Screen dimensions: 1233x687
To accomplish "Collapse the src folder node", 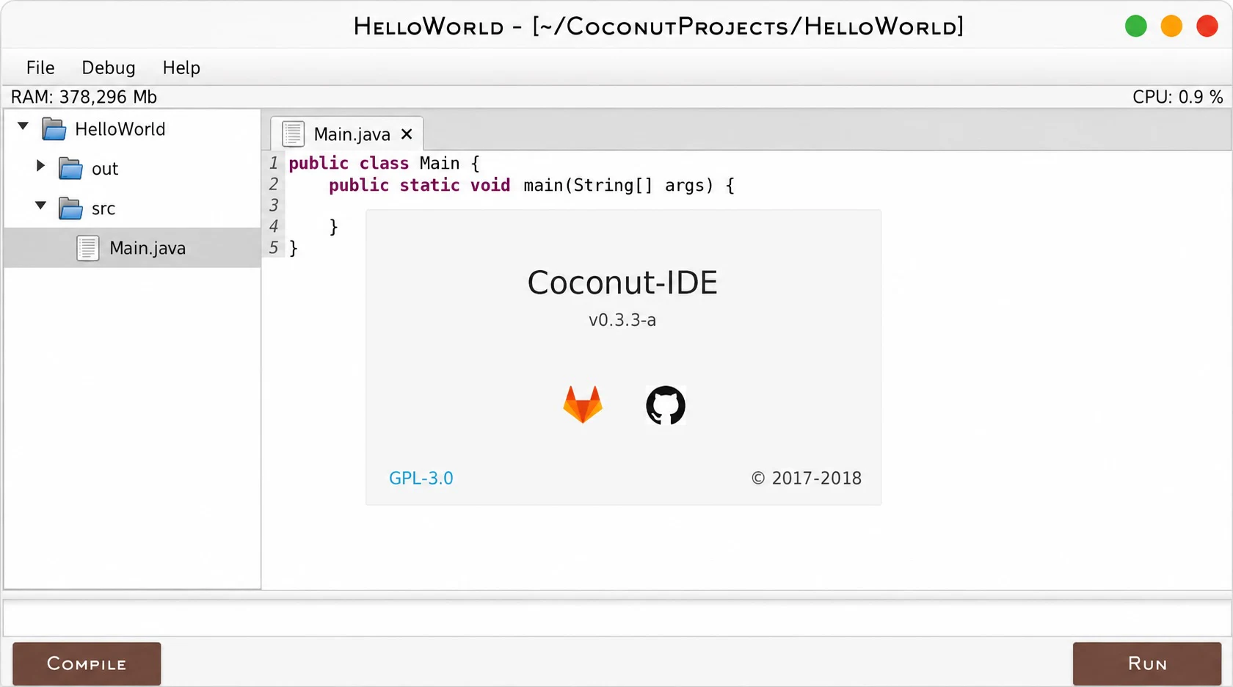I will pos(41,206).
